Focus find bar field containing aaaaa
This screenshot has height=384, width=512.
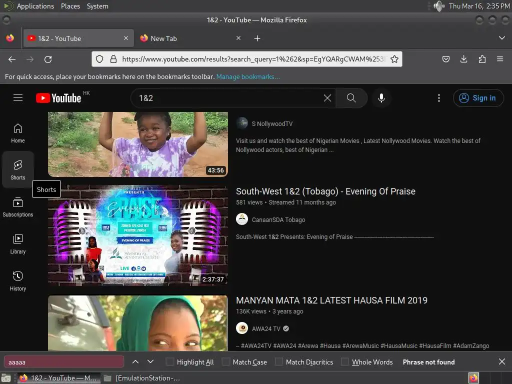(63, 362)
